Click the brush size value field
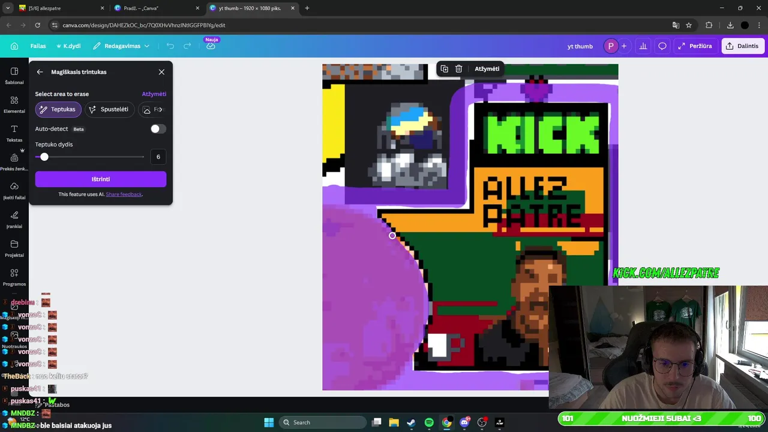The height and width of the screenshot is (432, 768). tap(158, 157)
